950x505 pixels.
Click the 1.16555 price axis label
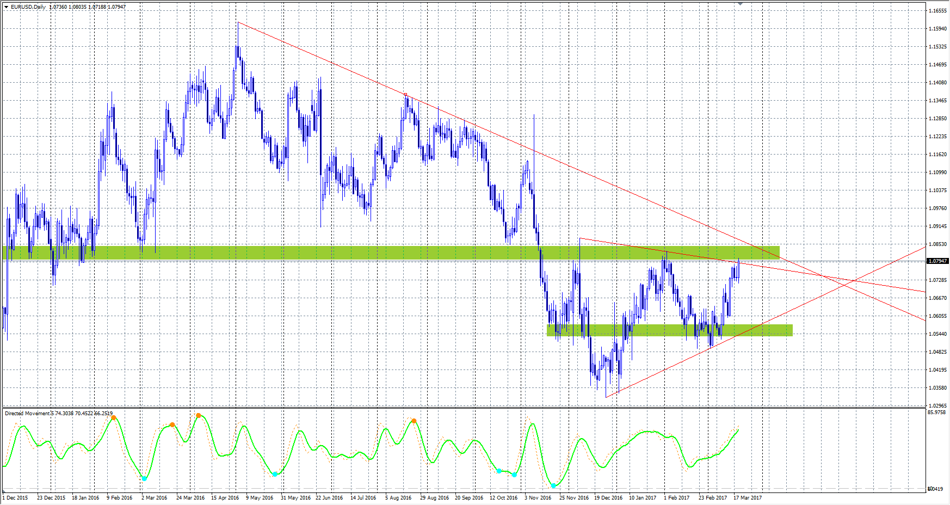pos(937,11)
